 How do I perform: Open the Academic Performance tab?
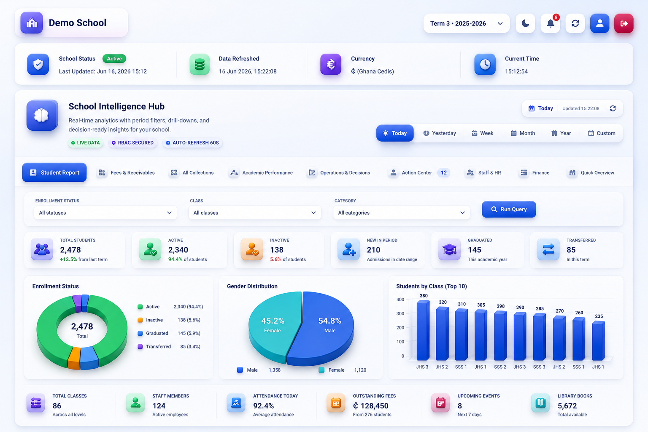tap(261, 173)
